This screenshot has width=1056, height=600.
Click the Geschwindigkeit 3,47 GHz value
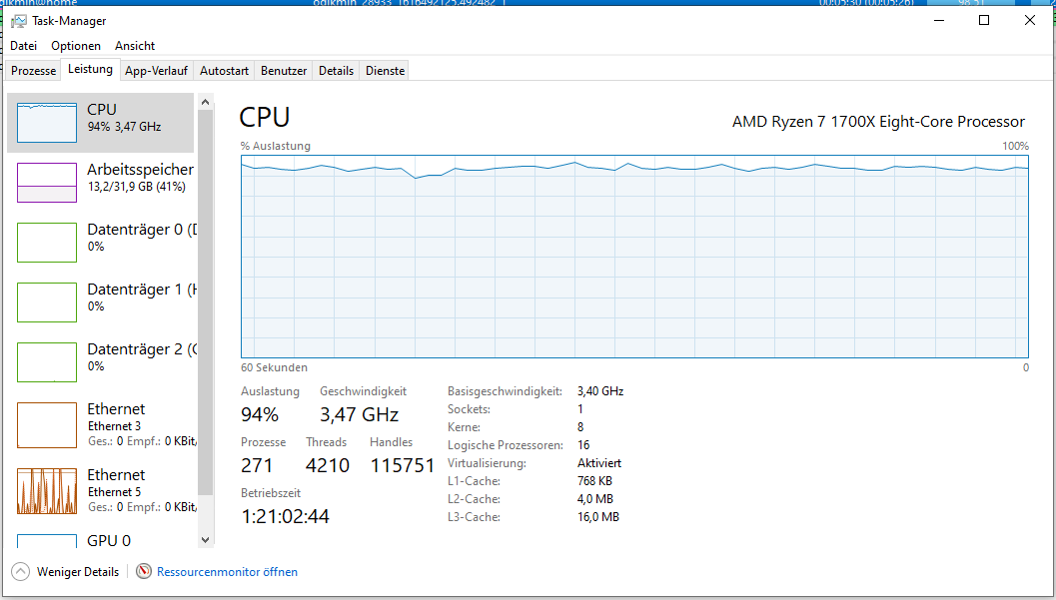tap(359, 414)
